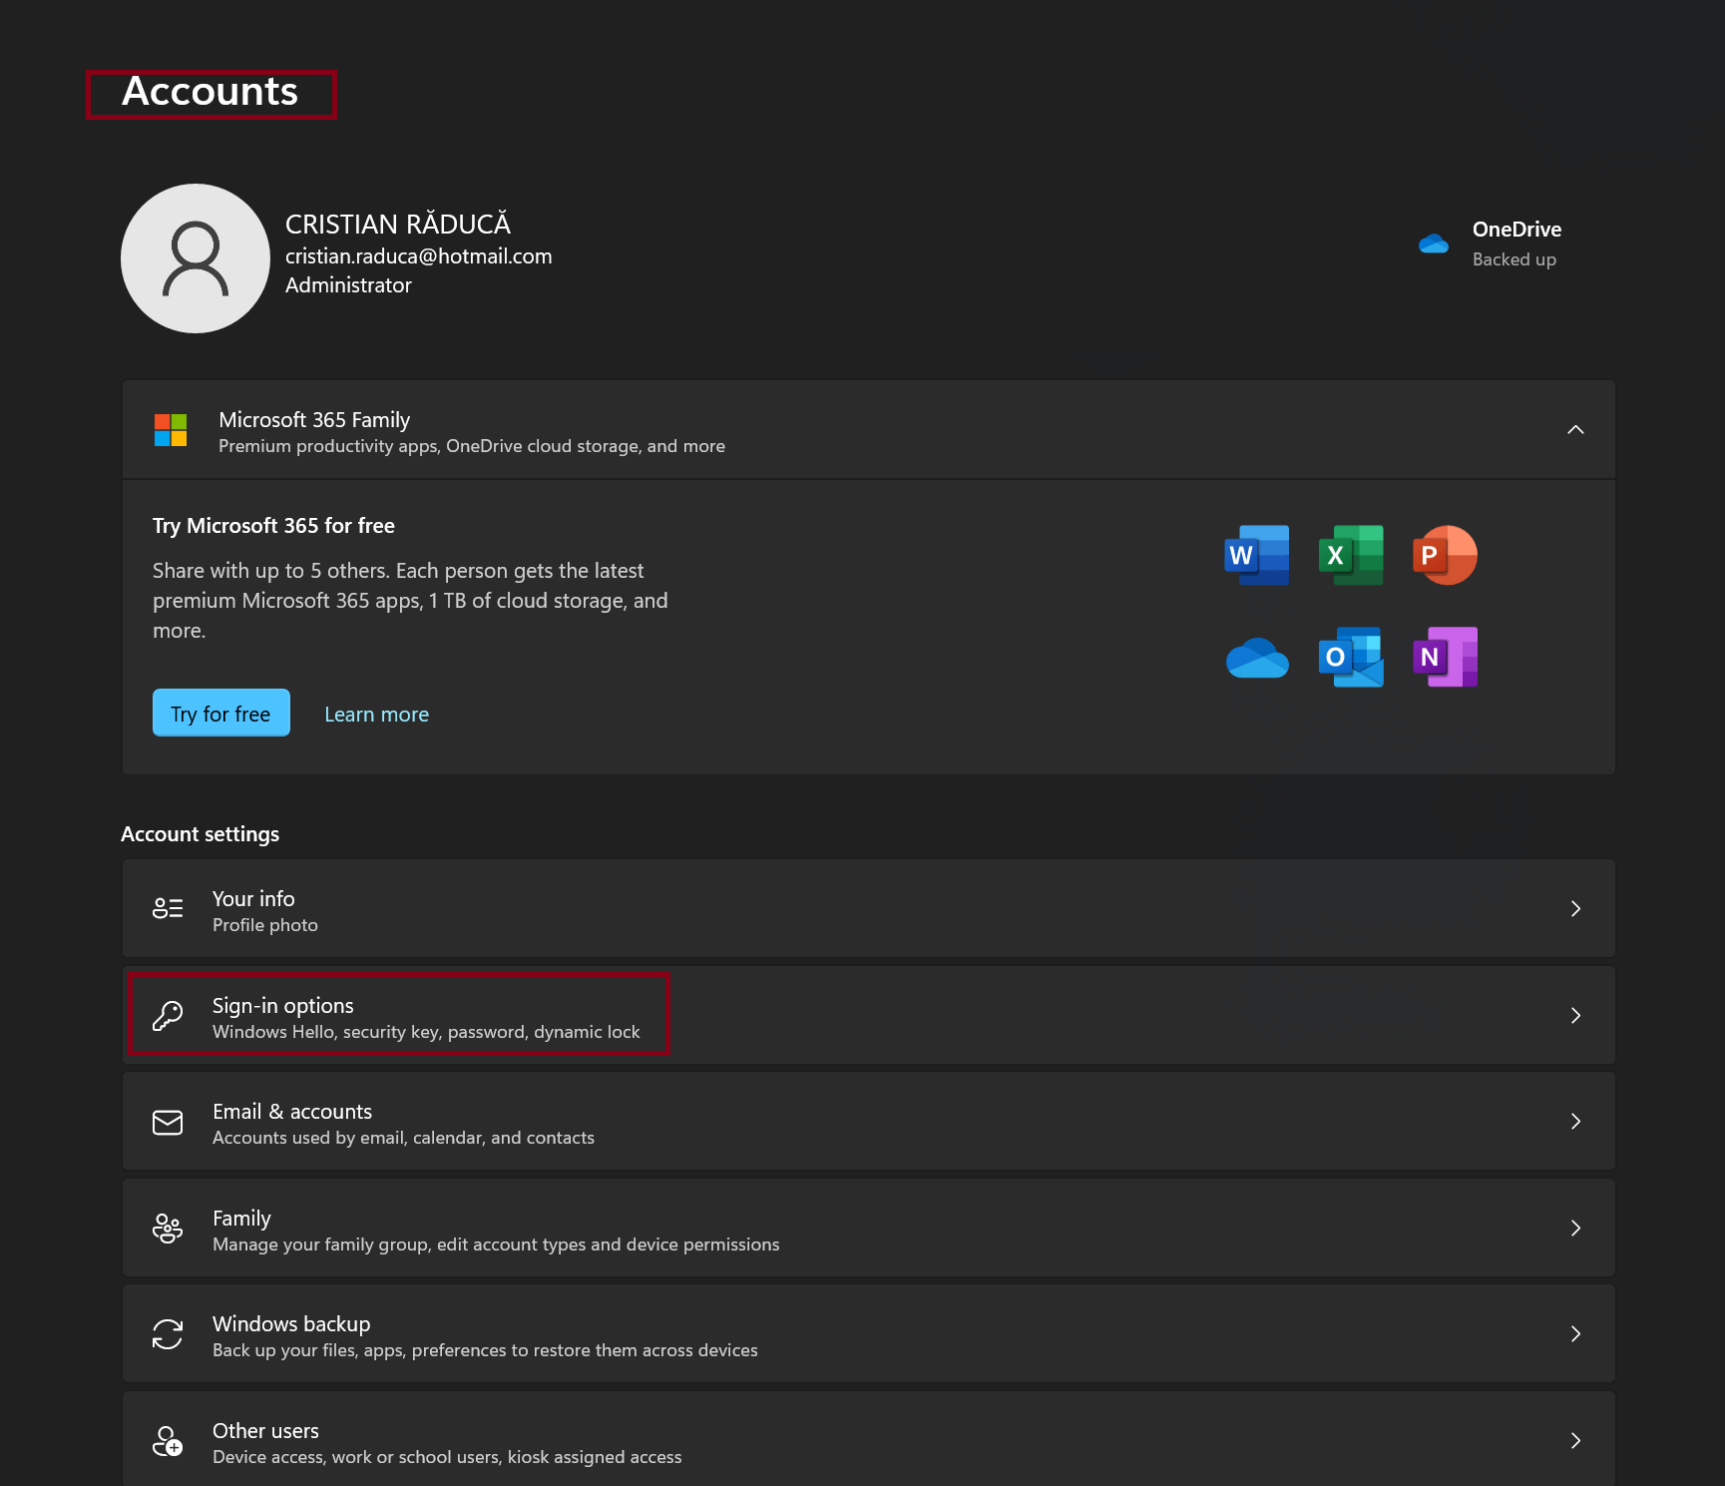Click the Sign-in options key icon
The image size is (1725, 1486).
tap(168, 1016)
